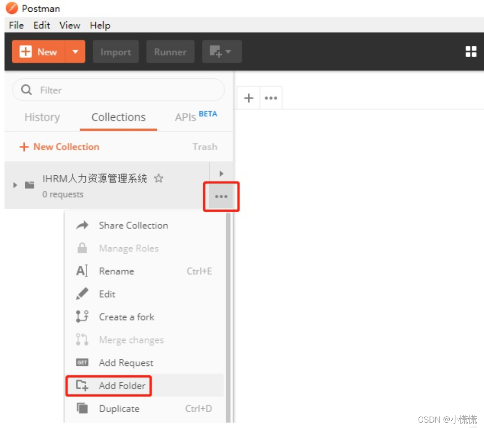Click the GET badge icon
Image resolution: width=484 pixels, height=428 pixels.
82,362
